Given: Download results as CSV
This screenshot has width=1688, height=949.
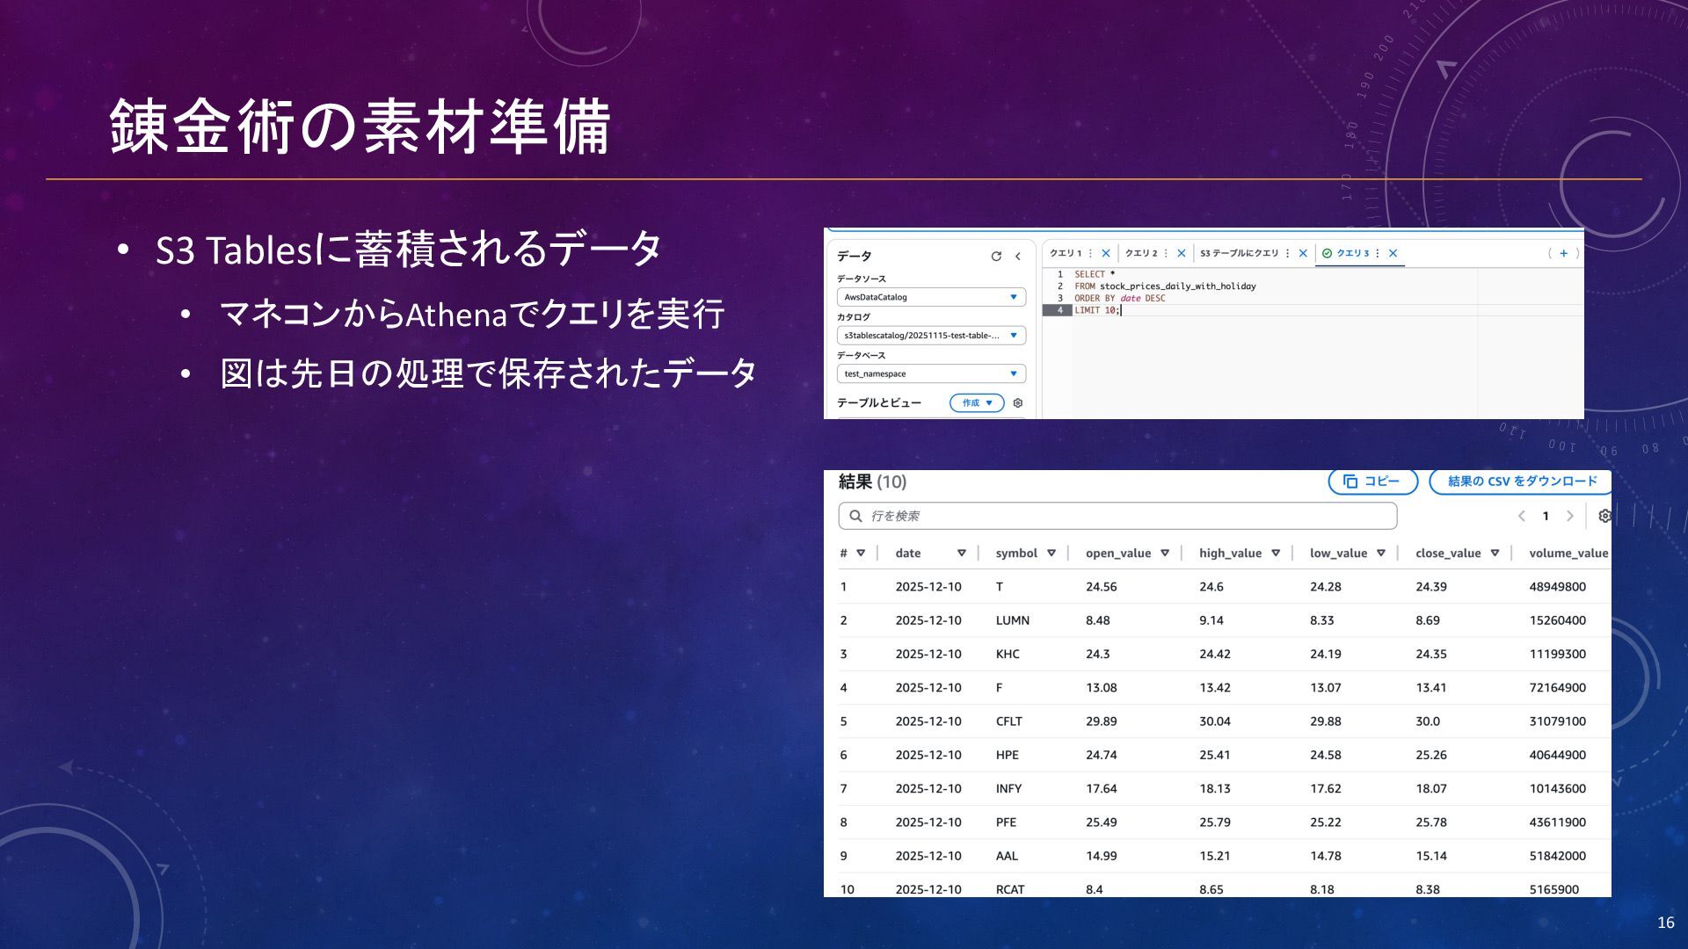Looking at the screenshot, I should pyautogui.click(x=1522, y=482).
